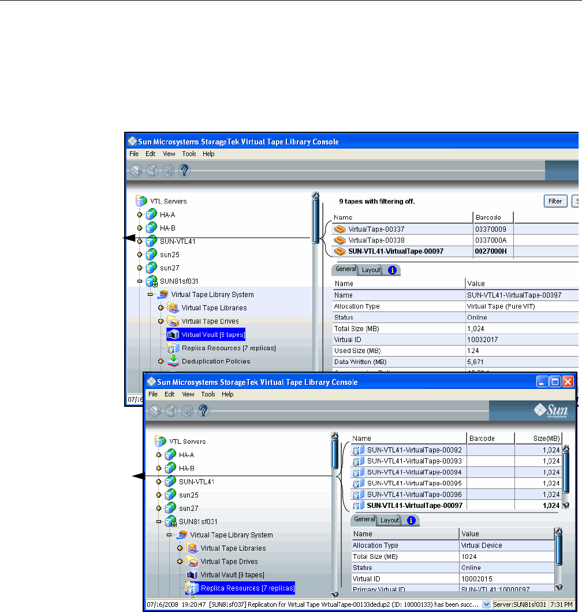This screenshot has height=612, width=582.
Task: Click the Size(MB) column header in front window
Action: click(x=538, y=438)
